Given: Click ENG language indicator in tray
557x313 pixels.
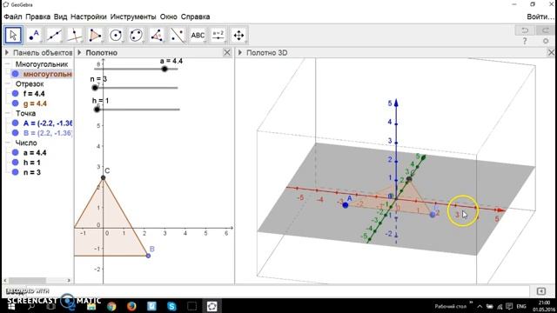Looking at the screenshot, I should [521, 306].
